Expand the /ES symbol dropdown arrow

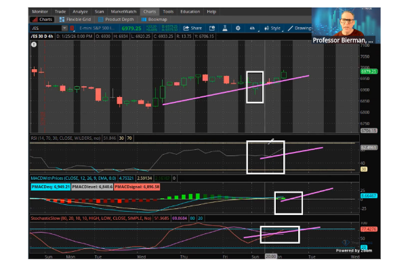pyautogui.click(x=64, y=28)
